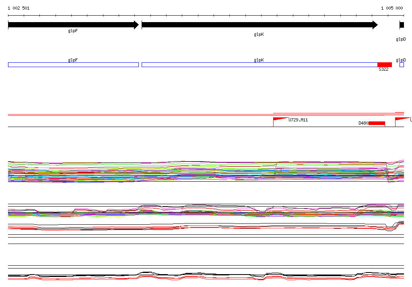Click the D480 text label
The width and height of the screenshot is (412, 287).
click(363, 123)
